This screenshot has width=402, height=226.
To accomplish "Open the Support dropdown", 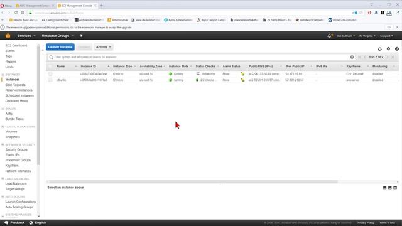I will (x=386, y=36).
